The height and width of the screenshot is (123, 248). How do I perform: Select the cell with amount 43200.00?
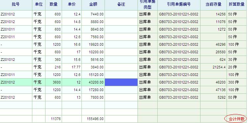(93, 82)
